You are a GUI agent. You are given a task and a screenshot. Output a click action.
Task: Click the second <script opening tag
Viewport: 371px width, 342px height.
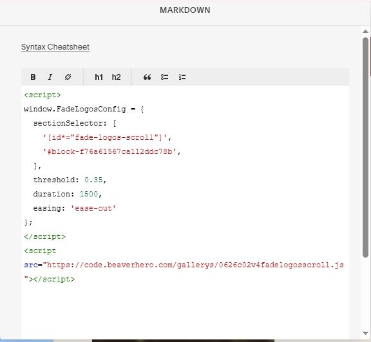[x=40, y=251]
